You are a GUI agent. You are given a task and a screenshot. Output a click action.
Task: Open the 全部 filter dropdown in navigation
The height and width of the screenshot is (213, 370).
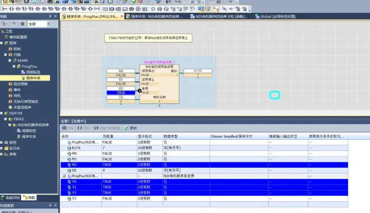pyautogui.click(x=49, y=24)
